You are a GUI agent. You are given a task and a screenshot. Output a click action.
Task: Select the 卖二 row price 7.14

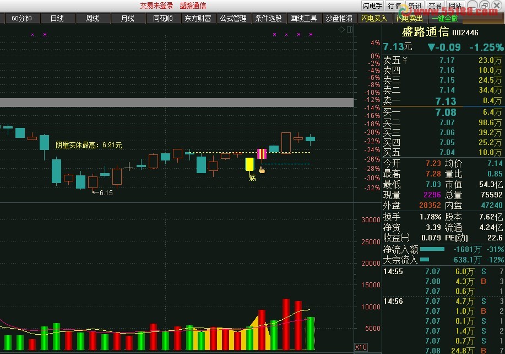[x=447, y=90]
